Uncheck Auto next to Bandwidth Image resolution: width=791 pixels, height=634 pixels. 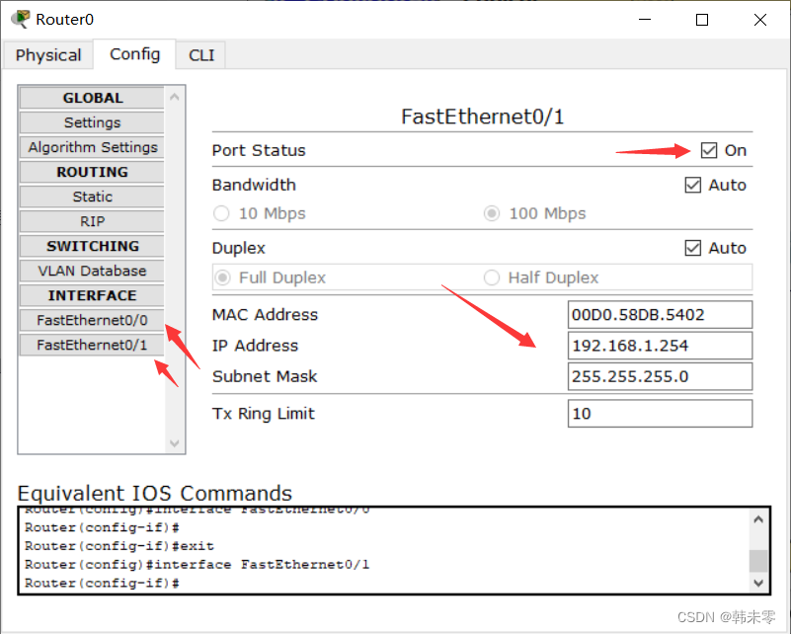(692, 185)
